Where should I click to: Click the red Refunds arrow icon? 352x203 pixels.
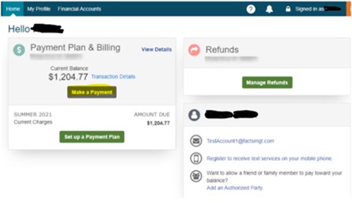coord(194,50)
